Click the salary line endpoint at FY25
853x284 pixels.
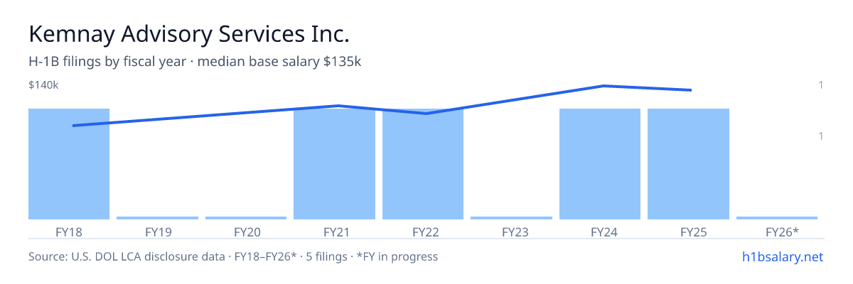tap(691, 90)
